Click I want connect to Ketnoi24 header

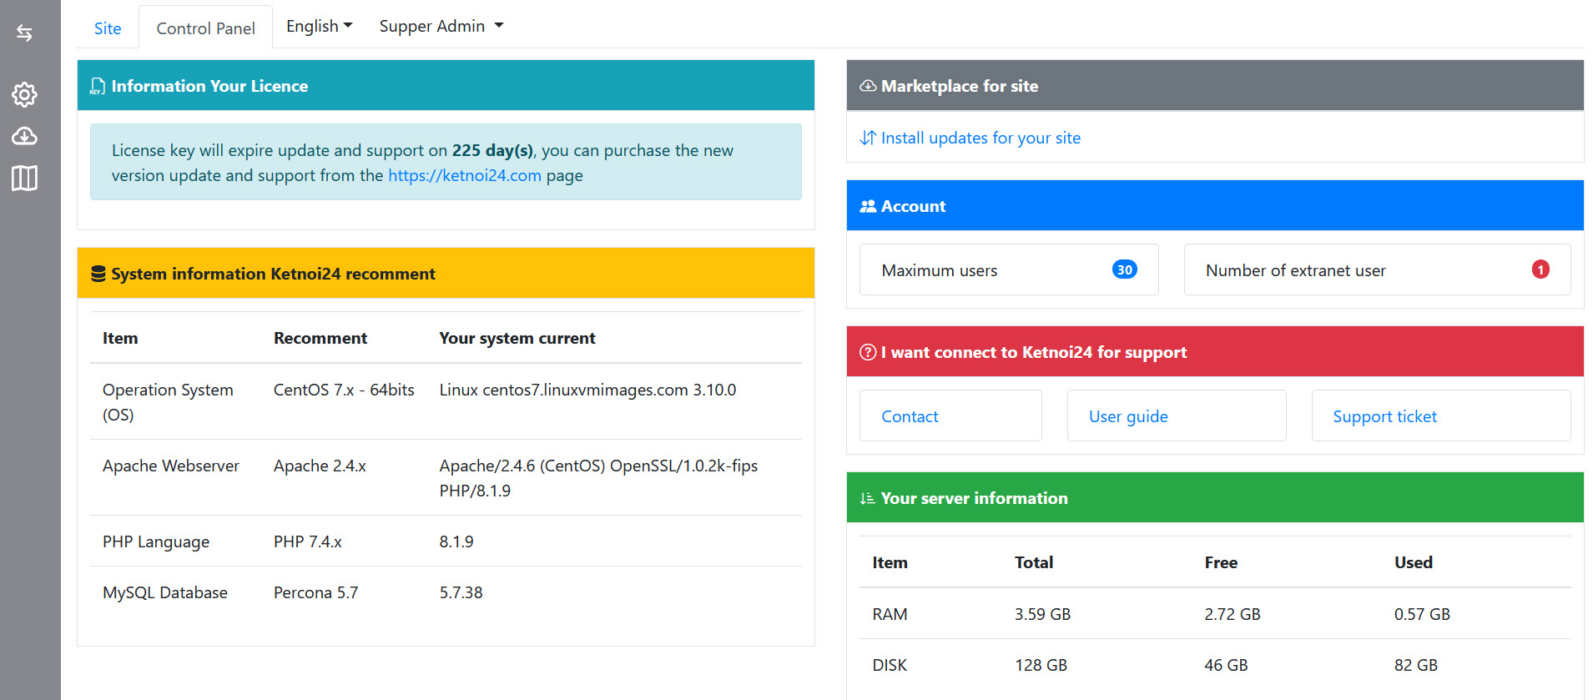tap(1215, 351)
